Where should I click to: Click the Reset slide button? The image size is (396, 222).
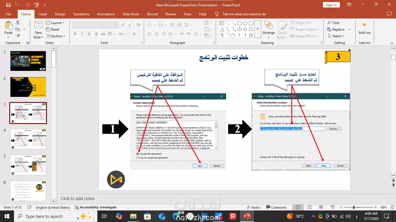coord(52,29)
